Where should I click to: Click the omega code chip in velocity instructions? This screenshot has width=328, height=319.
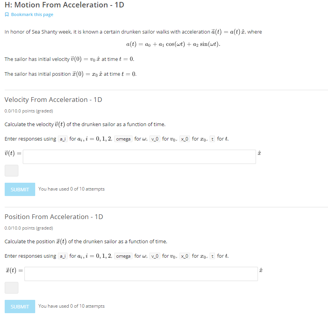coord(123,139)
